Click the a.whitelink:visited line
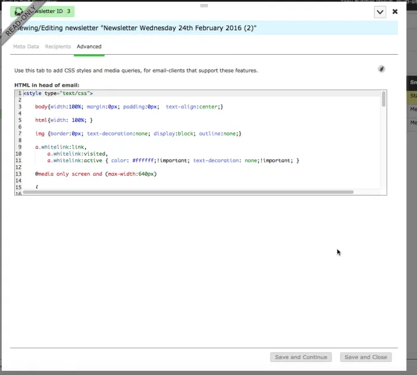Image resolution: width=417 pixels, height=375 pixels. [77, 154]
